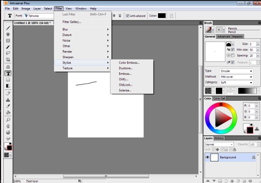Switch to the Advanced brush tab
Image resolution: width=261 pixels, height=183 pixels.
224,36
